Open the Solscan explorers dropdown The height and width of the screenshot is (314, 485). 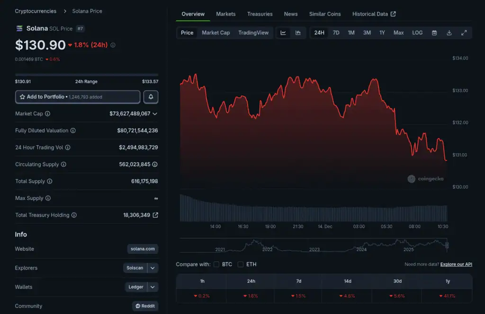click(x=153, y=268)
